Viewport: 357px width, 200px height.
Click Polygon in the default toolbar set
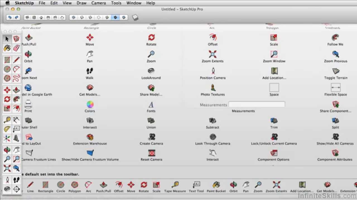74,187
